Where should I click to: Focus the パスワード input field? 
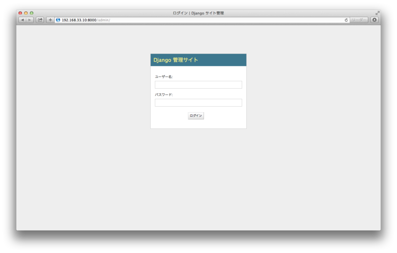[x=198, y=103]
